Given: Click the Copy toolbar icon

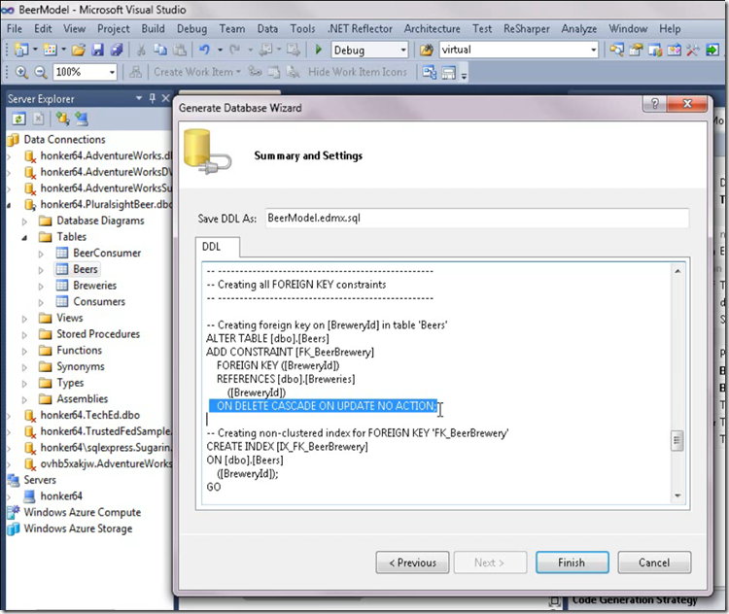Looking at the screenshot, I should point(160,50).
